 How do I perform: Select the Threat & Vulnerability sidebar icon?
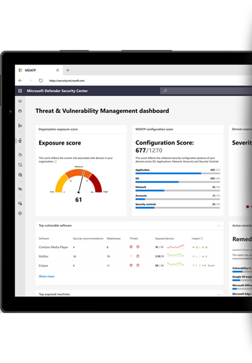(x=20, y=140)
